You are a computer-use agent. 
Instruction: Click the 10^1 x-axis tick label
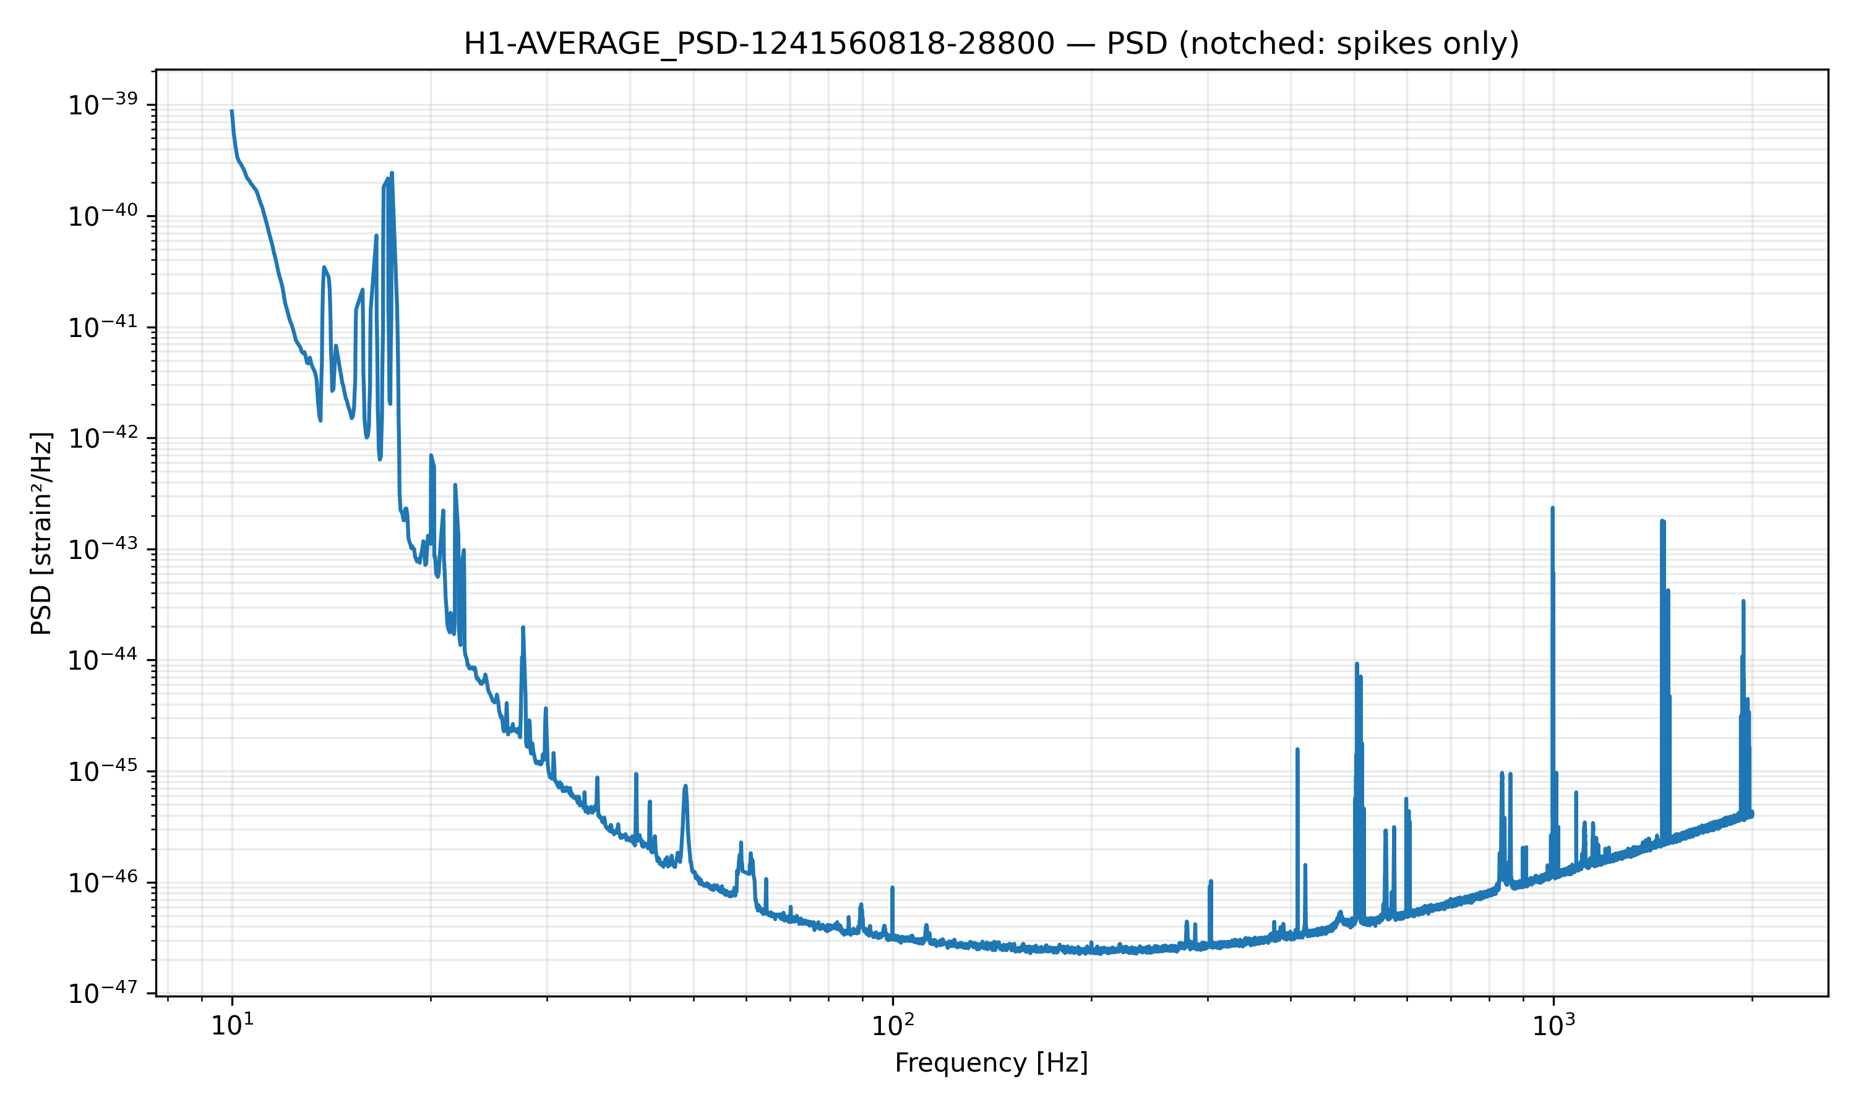tap(232, 1025)
